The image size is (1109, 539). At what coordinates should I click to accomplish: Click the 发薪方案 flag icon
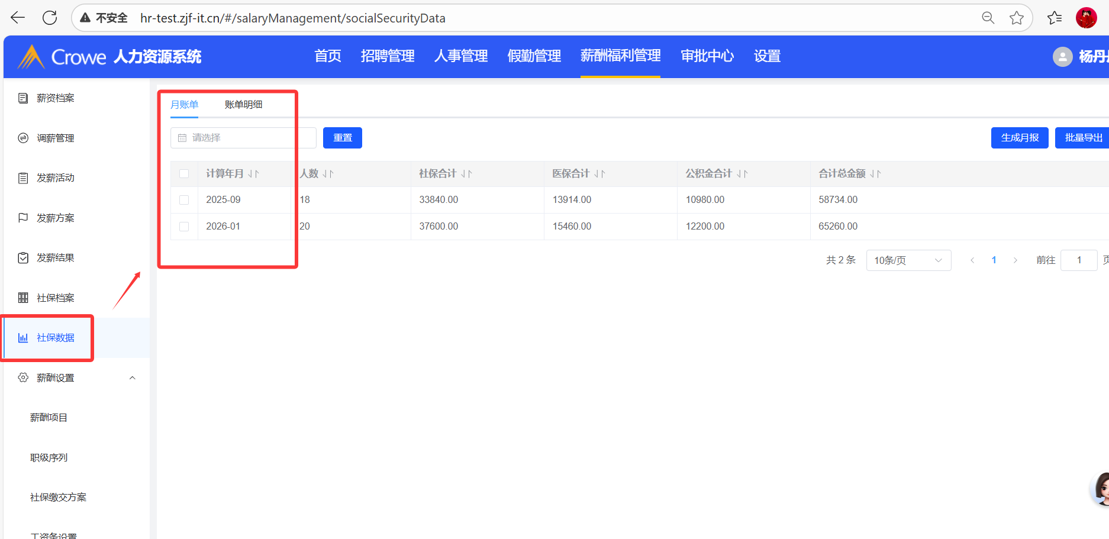[23, 218]
